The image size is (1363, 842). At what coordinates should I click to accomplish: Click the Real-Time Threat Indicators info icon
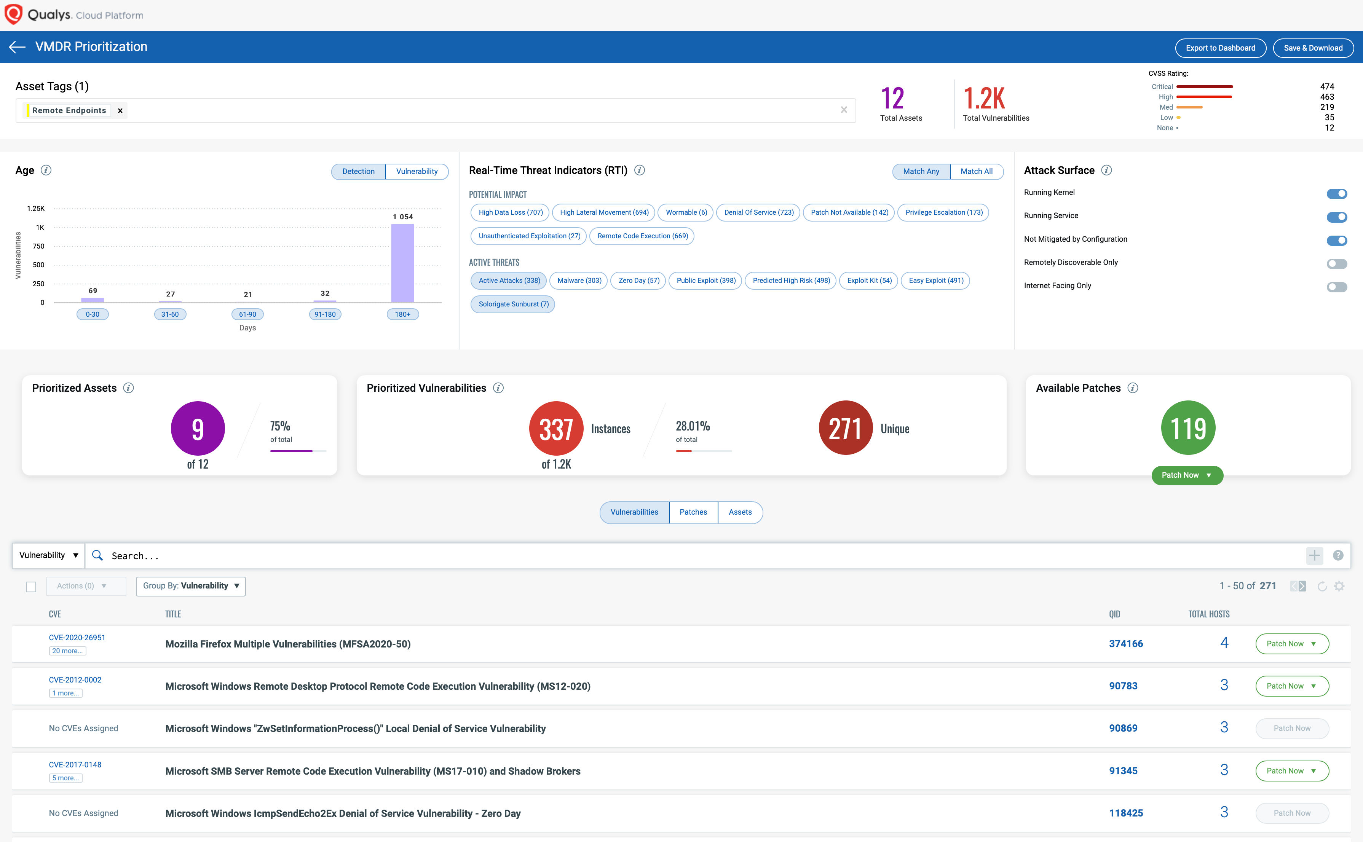[640, 171]
